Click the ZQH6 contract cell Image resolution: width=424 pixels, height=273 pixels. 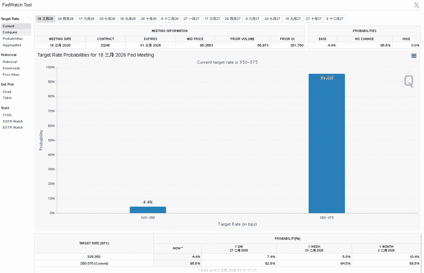[105, 45]
